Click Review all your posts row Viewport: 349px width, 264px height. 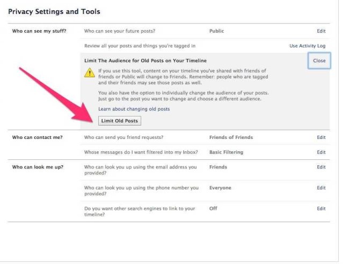coord(205,46)
